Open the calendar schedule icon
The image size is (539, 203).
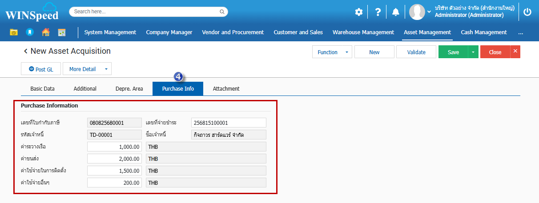click(61, 32)
